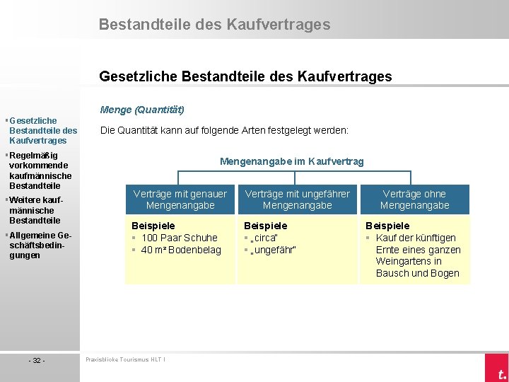
Task: Click Beispiele heading under ungefährer Mengenangabe
Action: tap(266, 226)
